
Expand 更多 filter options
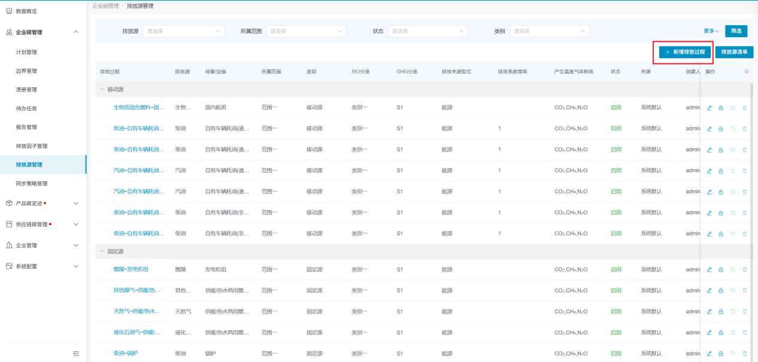pos(711,31)
